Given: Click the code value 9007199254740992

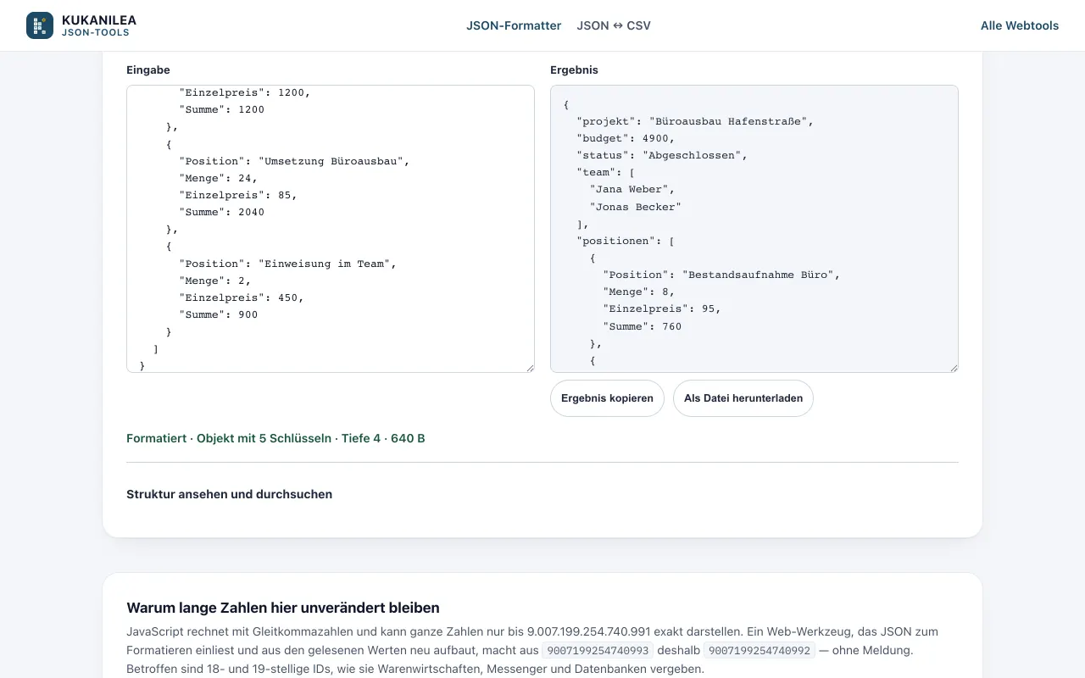Looking at the screenshot, I should click(759, 651).
